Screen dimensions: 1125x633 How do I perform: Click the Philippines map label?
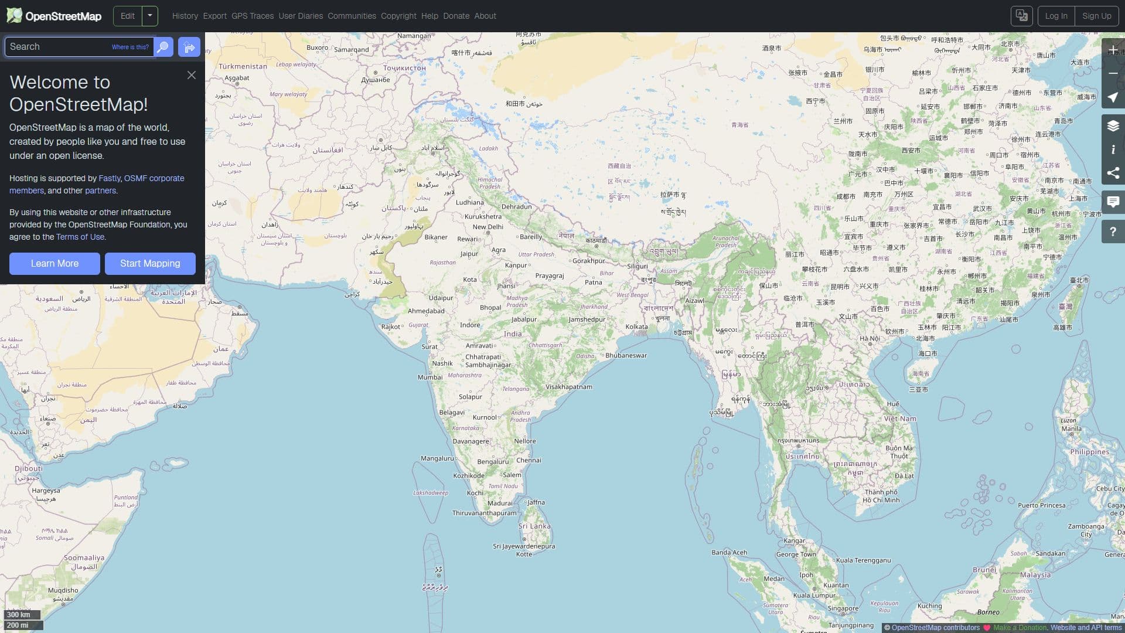point(1089,452)
